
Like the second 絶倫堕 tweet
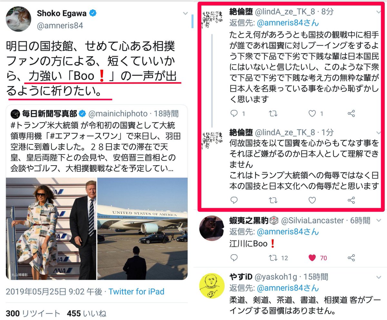tap(312, 200)
